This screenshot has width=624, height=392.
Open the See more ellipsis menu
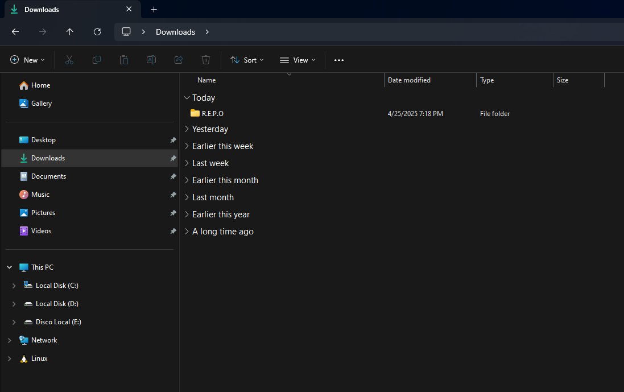coord(339,60)
